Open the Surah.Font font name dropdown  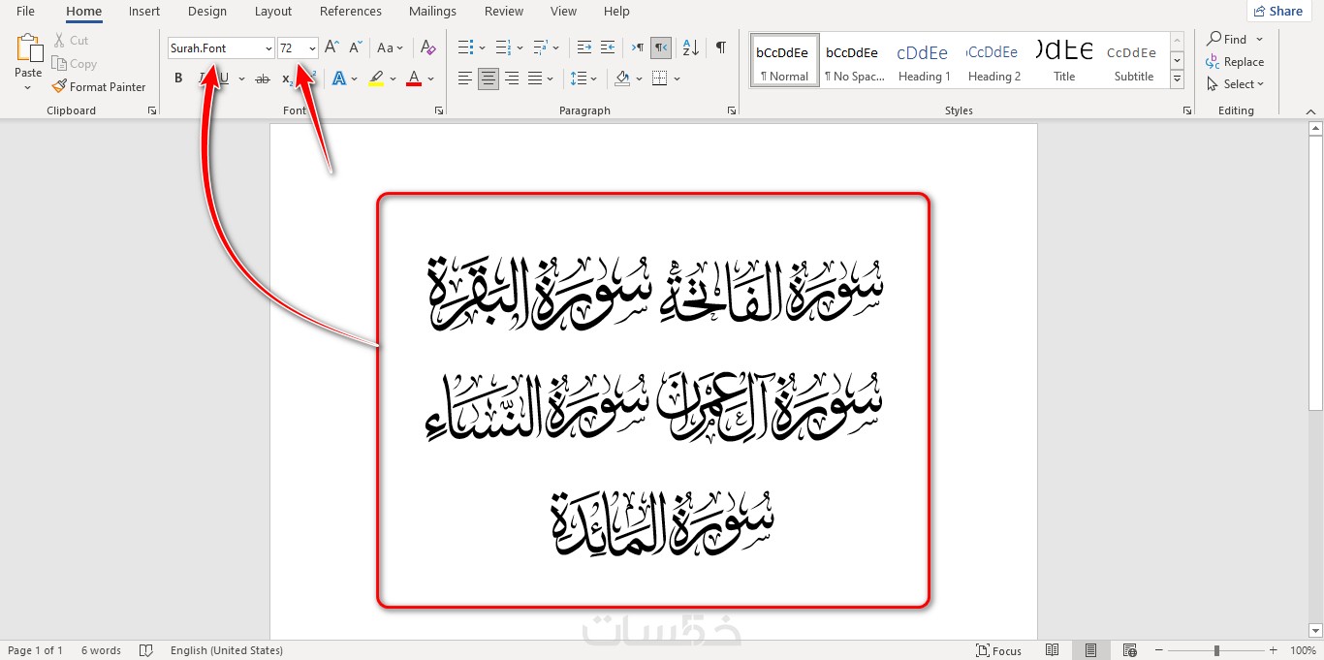click(x=268, y=48)
